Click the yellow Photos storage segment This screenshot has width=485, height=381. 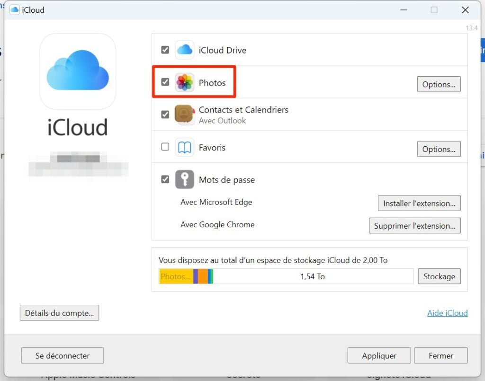(176, 276)
